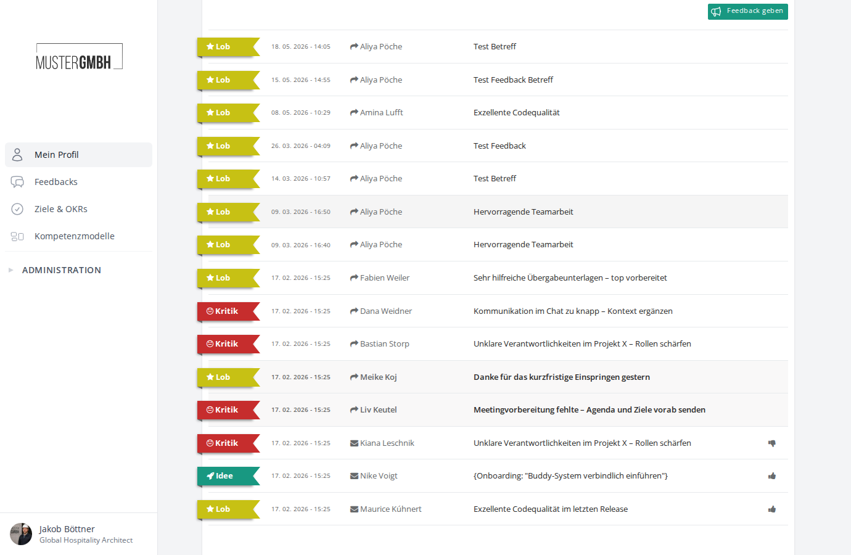Click share arrow icon beside Amina Lufft
851x555 pixels.
point(354,113)
